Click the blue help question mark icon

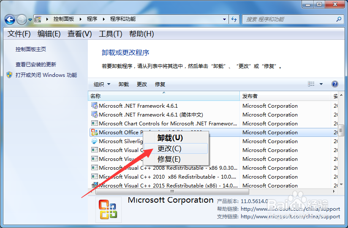pyautogui.click(x=334, y=84)
